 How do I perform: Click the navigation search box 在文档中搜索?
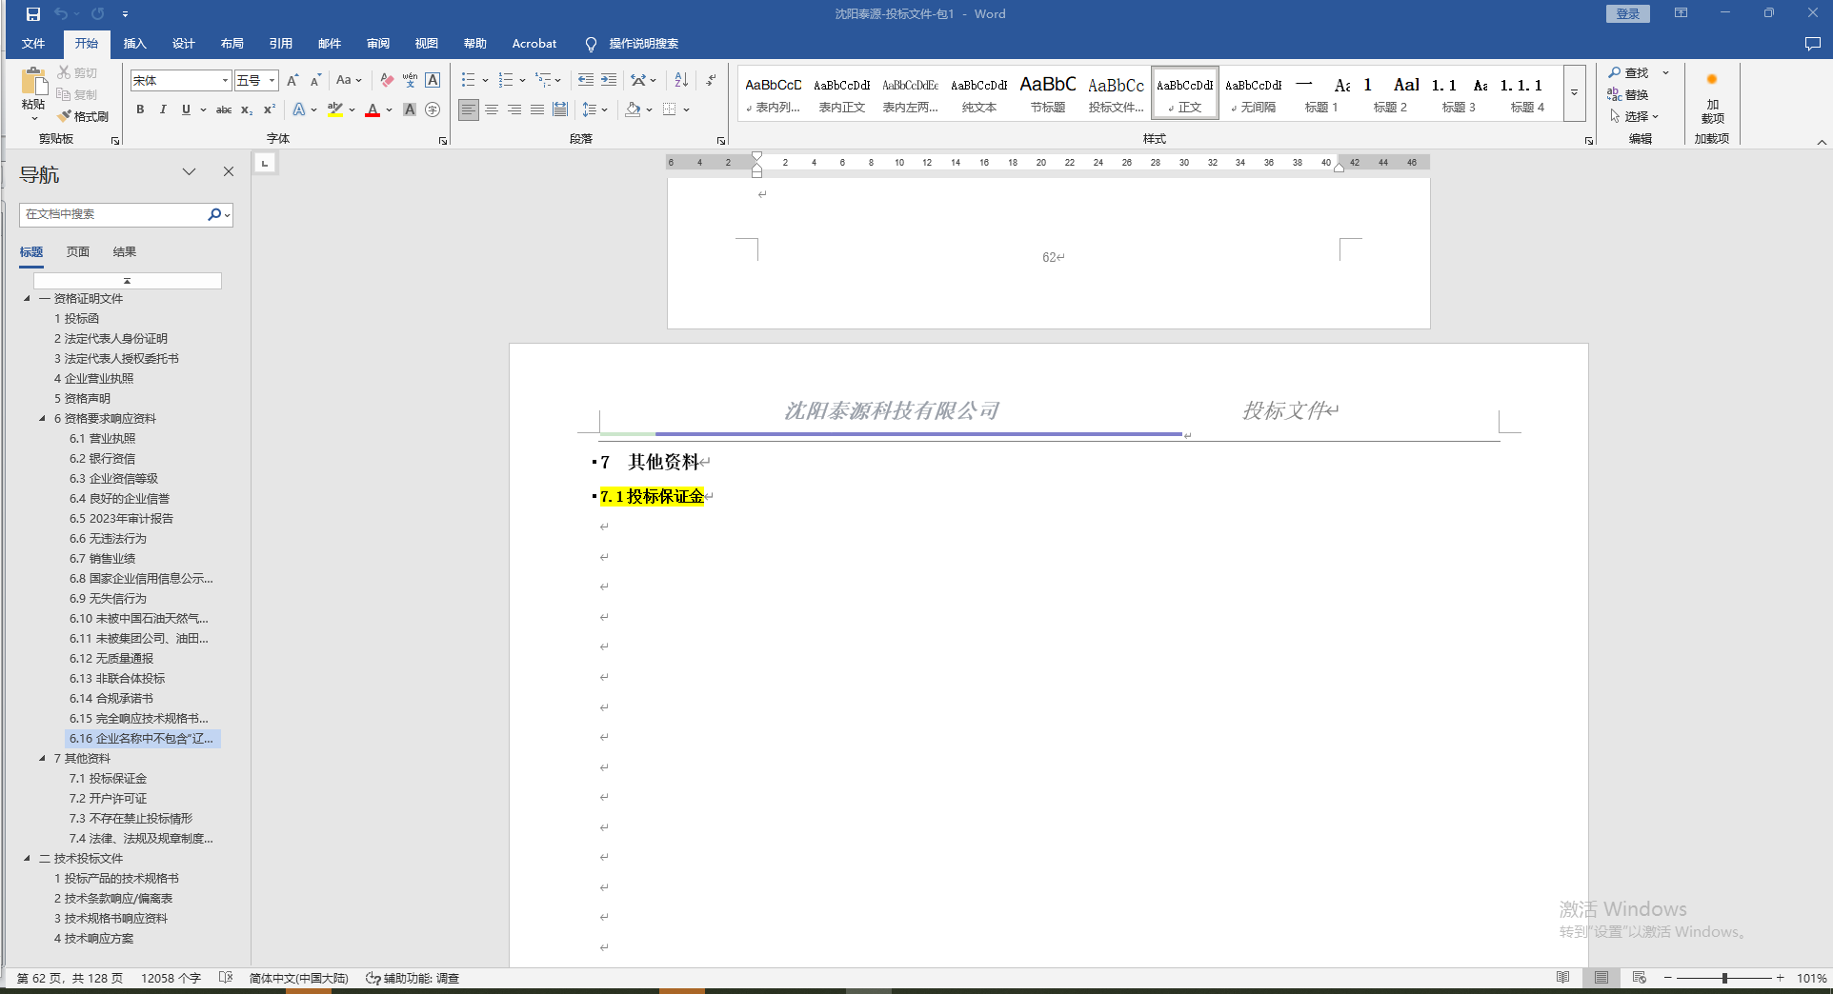[112, 214]
